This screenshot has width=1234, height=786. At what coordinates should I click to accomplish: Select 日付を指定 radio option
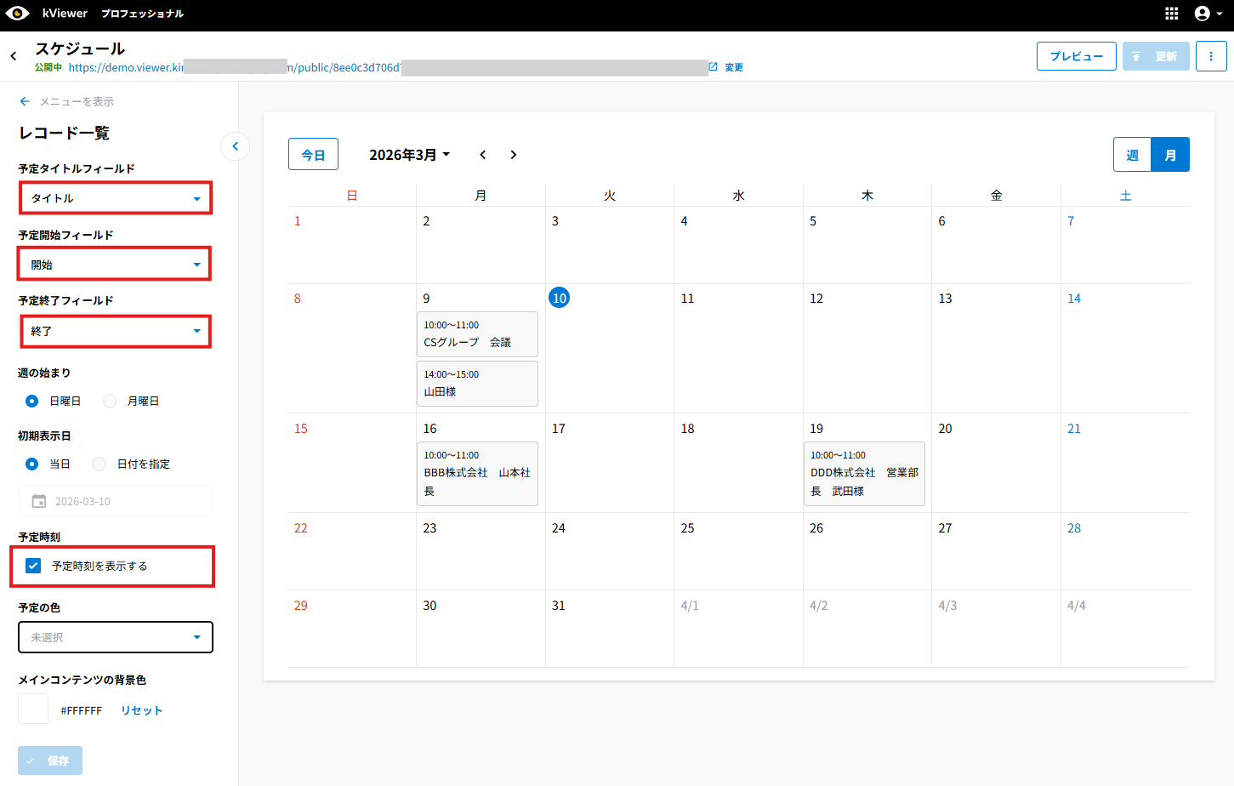(x=100, y=464)
